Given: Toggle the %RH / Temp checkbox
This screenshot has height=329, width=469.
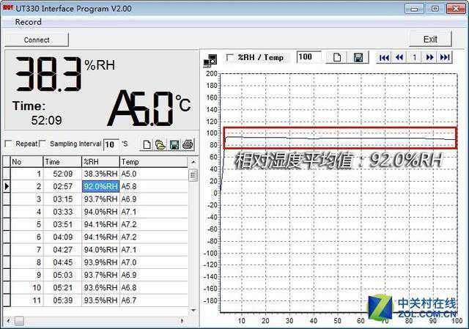Looking at the screenshot, I should click(x=230, y=57).
